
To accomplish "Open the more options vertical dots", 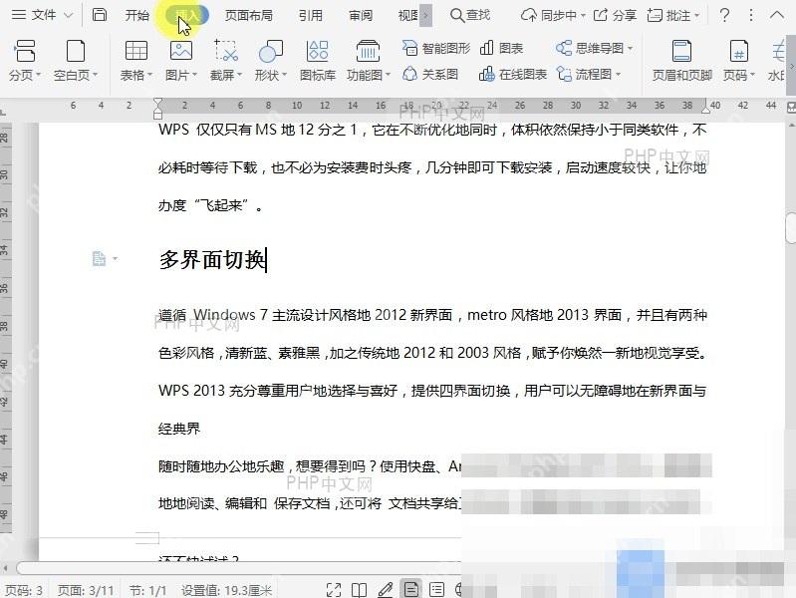I will 751,15.
